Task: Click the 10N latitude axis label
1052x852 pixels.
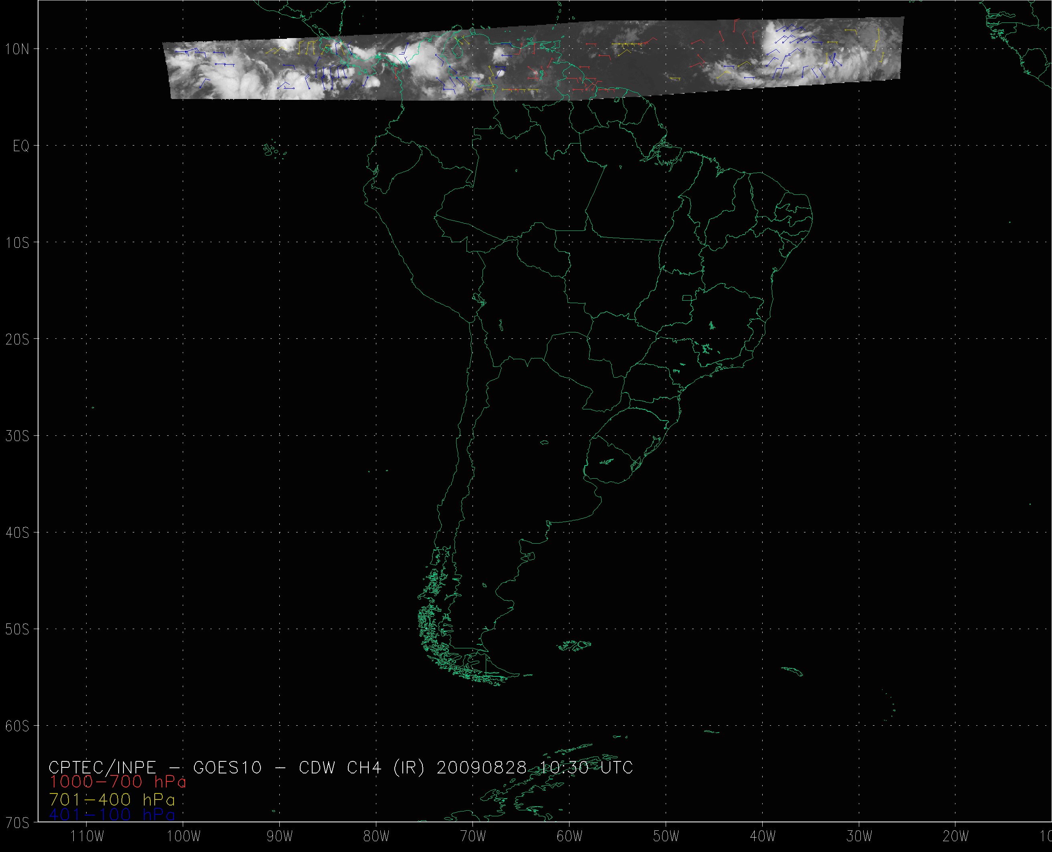Action: tap(17, 49)
